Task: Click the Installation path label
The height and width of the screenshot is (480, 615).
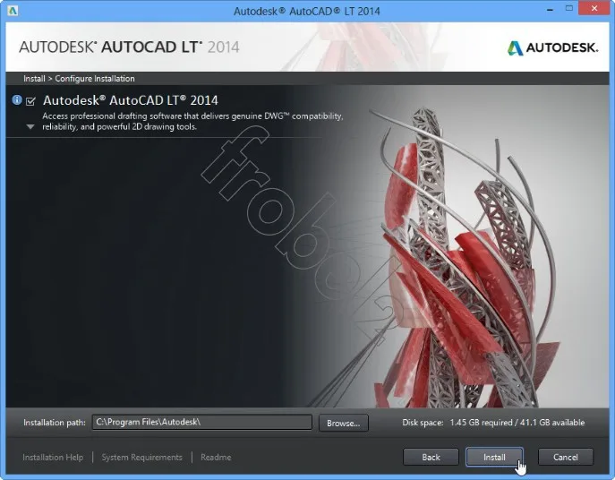Action: (55, 423)
